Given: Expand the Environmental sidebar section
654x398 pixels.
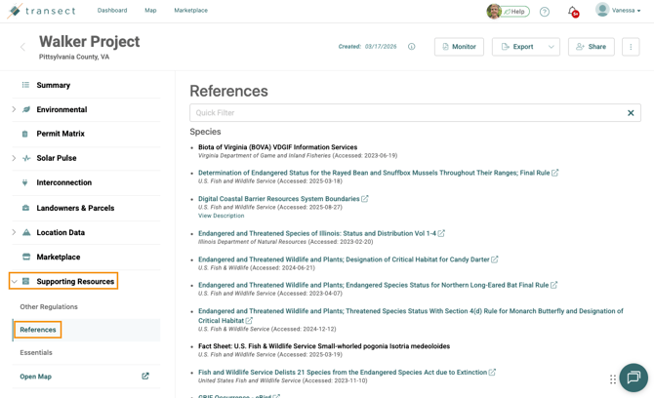Looking at the screenshot, I should point(14,110).
